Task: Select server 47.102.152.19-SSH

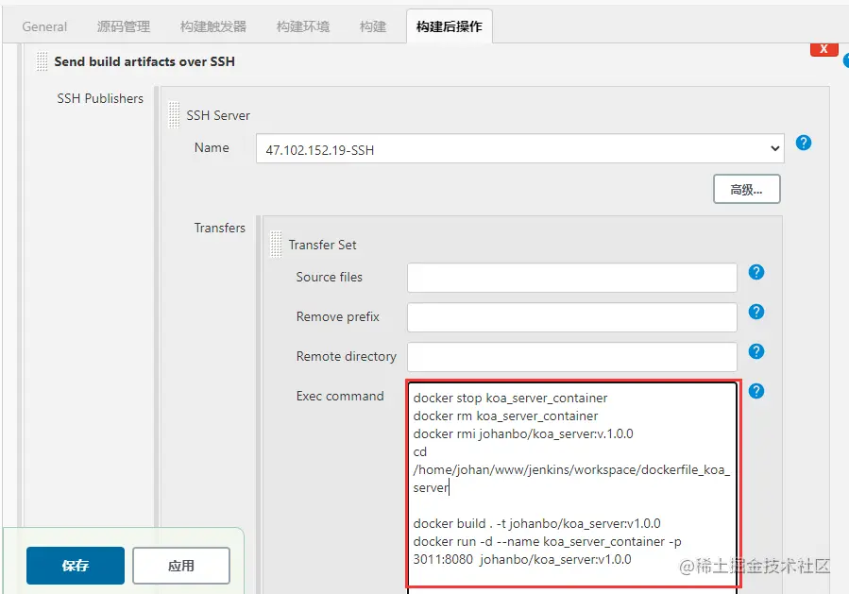Action: [519, 148]
